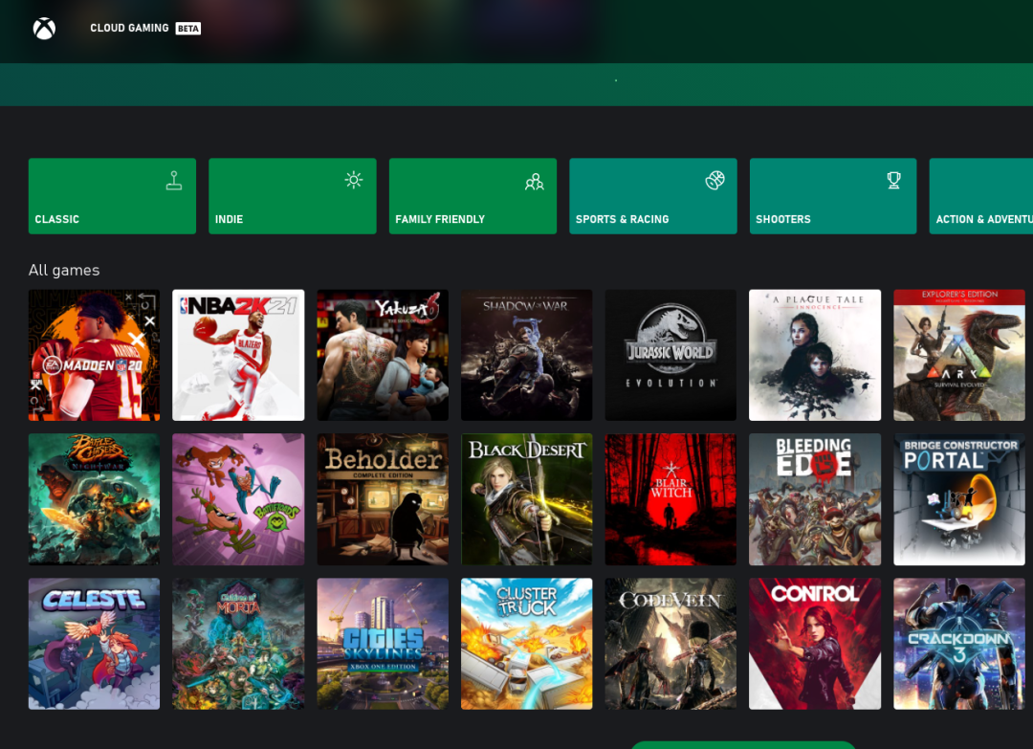Launch Cities Skylines Xbox One Edition
Screen dimensions: 1033x749
pos(383,643)
